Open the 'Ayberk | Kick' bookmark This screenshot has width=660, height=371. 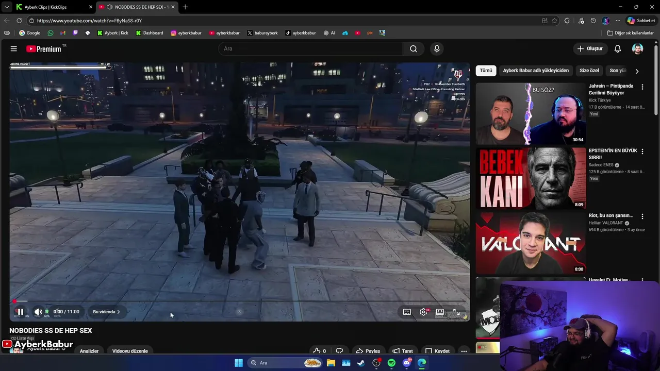112,33
